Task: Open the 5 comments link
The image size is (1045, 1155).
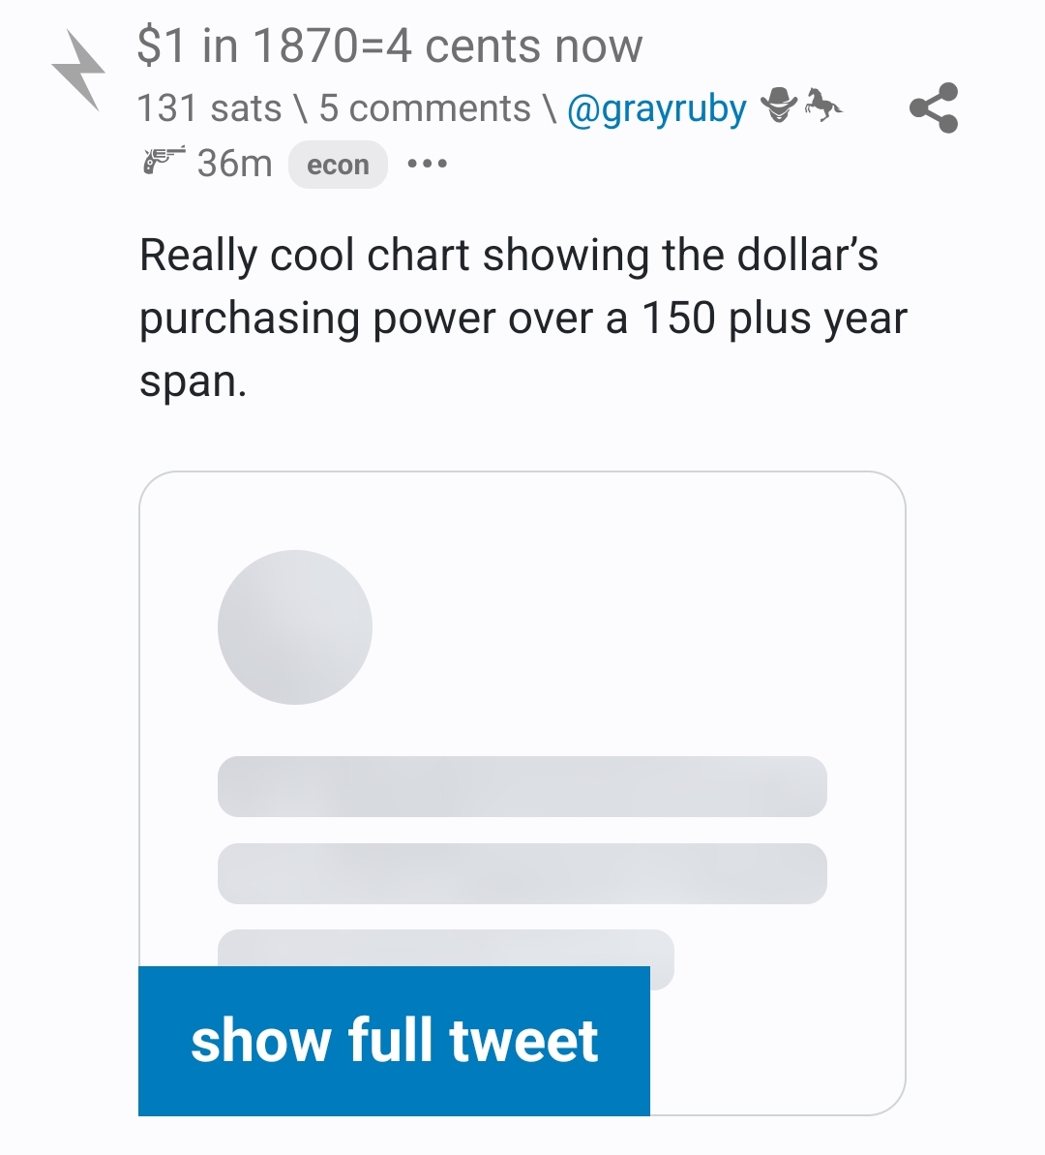Action: click(x=425, y=109)
